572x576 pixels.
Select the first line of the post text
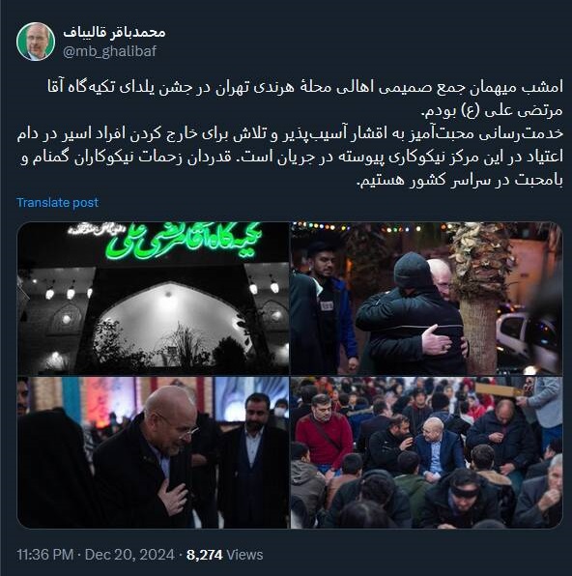[305, 87]
